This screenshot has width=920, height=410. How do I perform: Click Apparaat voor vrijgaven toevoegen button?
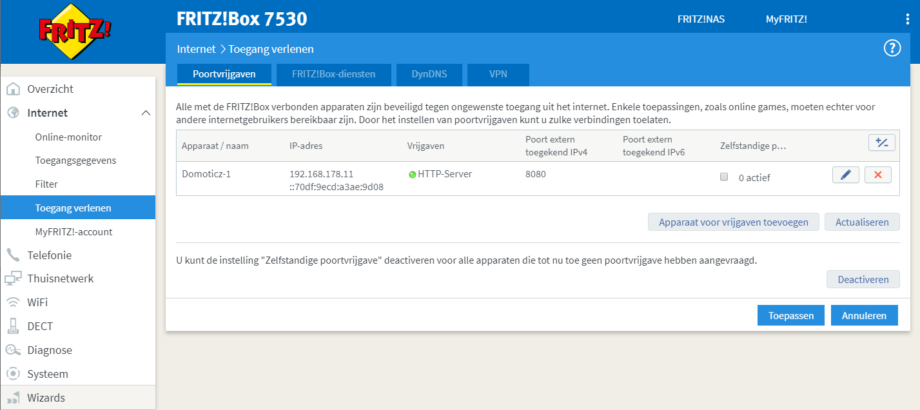pos(733,222)
